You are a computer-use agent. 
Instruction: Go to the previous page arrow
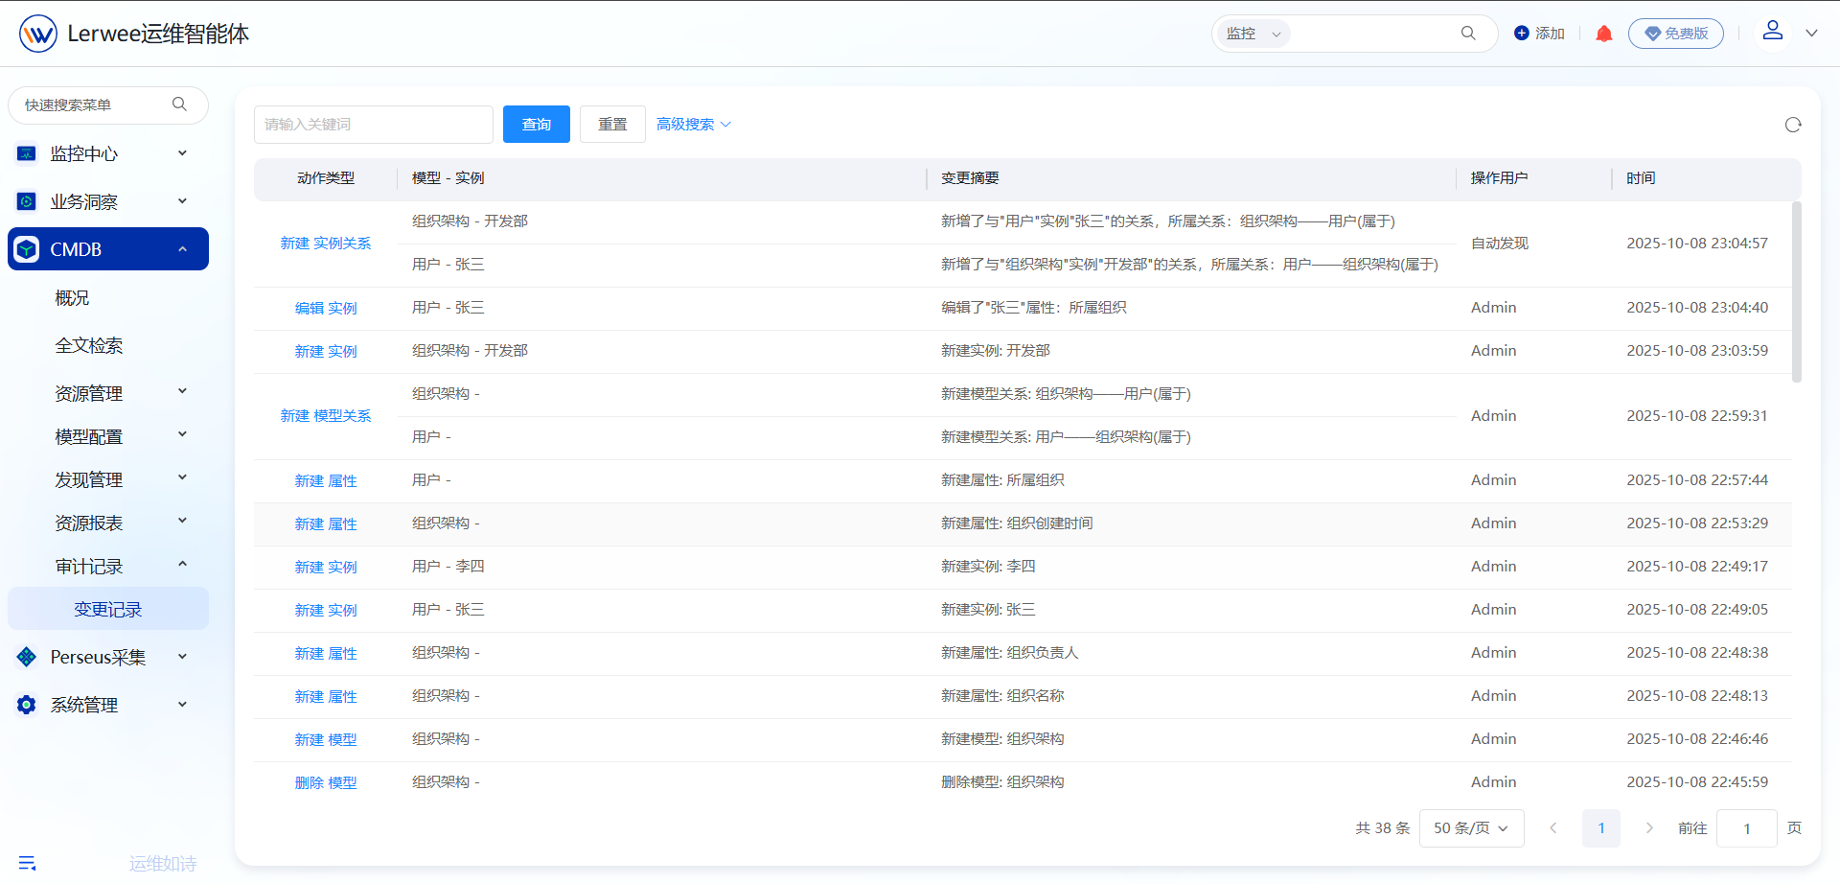(x=1553, y=828)
